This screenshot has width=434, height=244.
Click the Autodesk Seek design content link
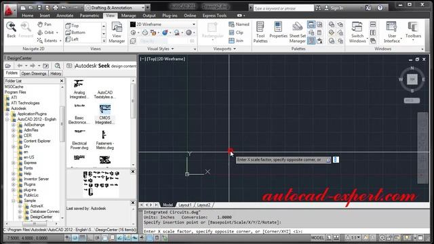tap(106, 66)
